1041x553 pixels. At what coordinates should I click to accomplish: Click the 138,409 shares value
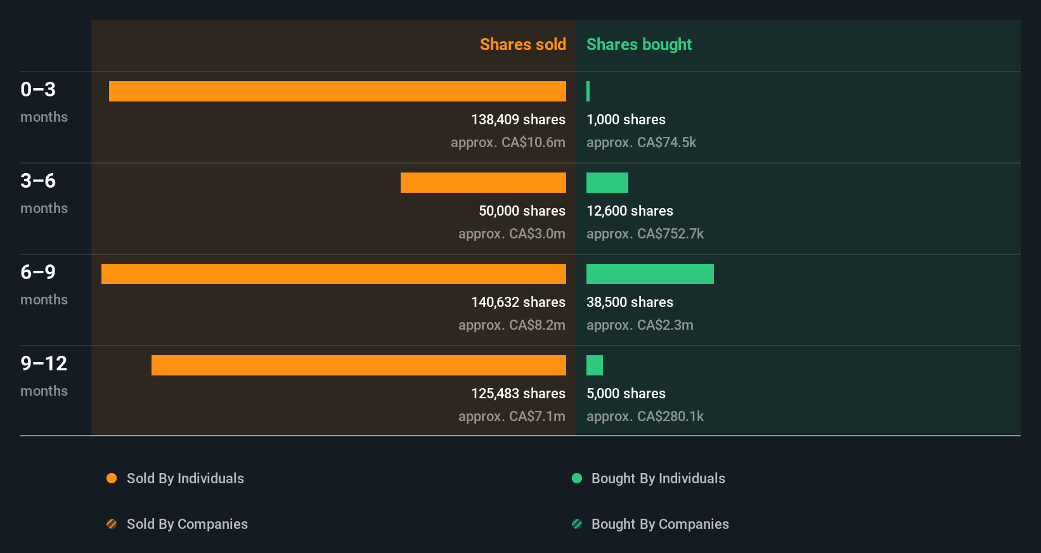[x=518, y=119]
